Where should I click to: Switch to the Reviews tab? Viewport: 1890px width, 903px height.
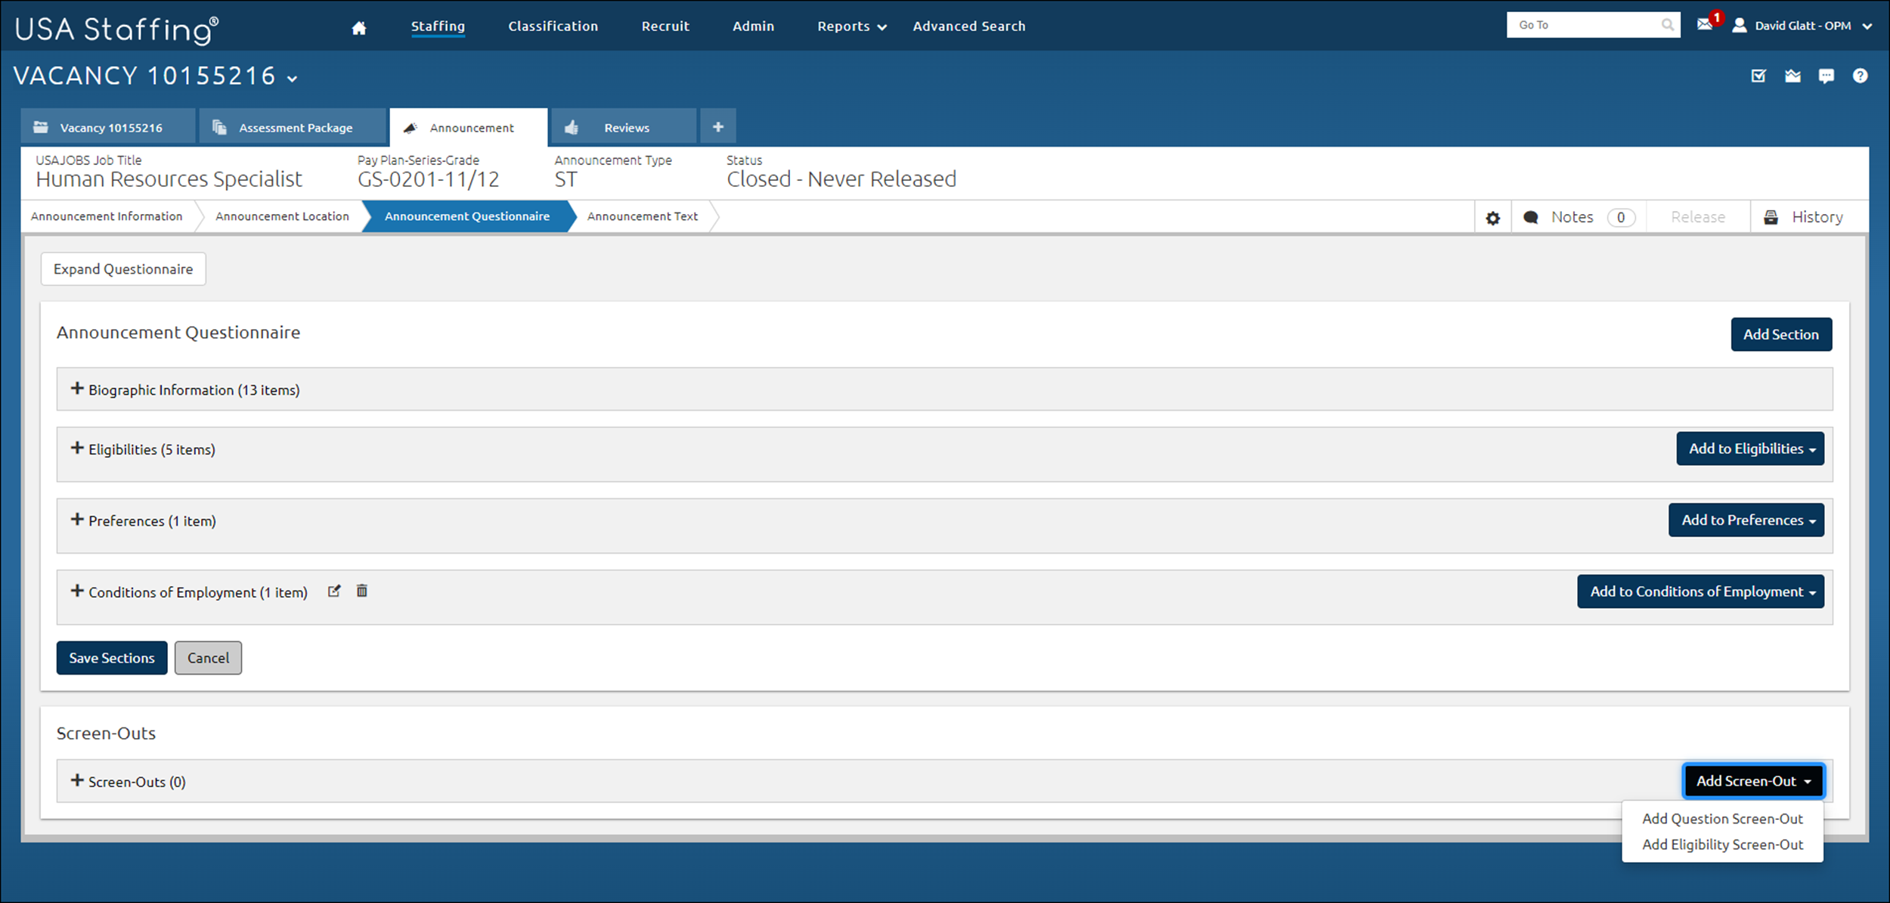coord(624,126)
